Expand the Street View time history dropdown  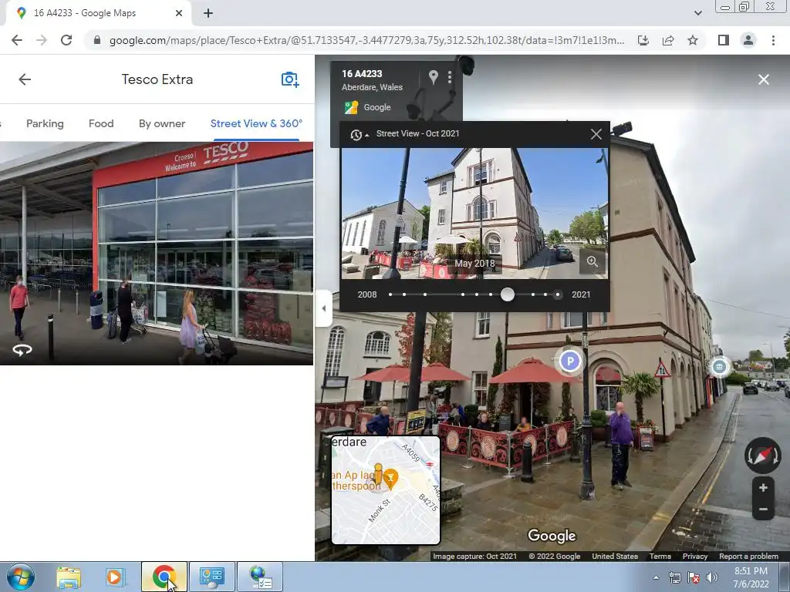pyautogui.click(x=360, y=134)
